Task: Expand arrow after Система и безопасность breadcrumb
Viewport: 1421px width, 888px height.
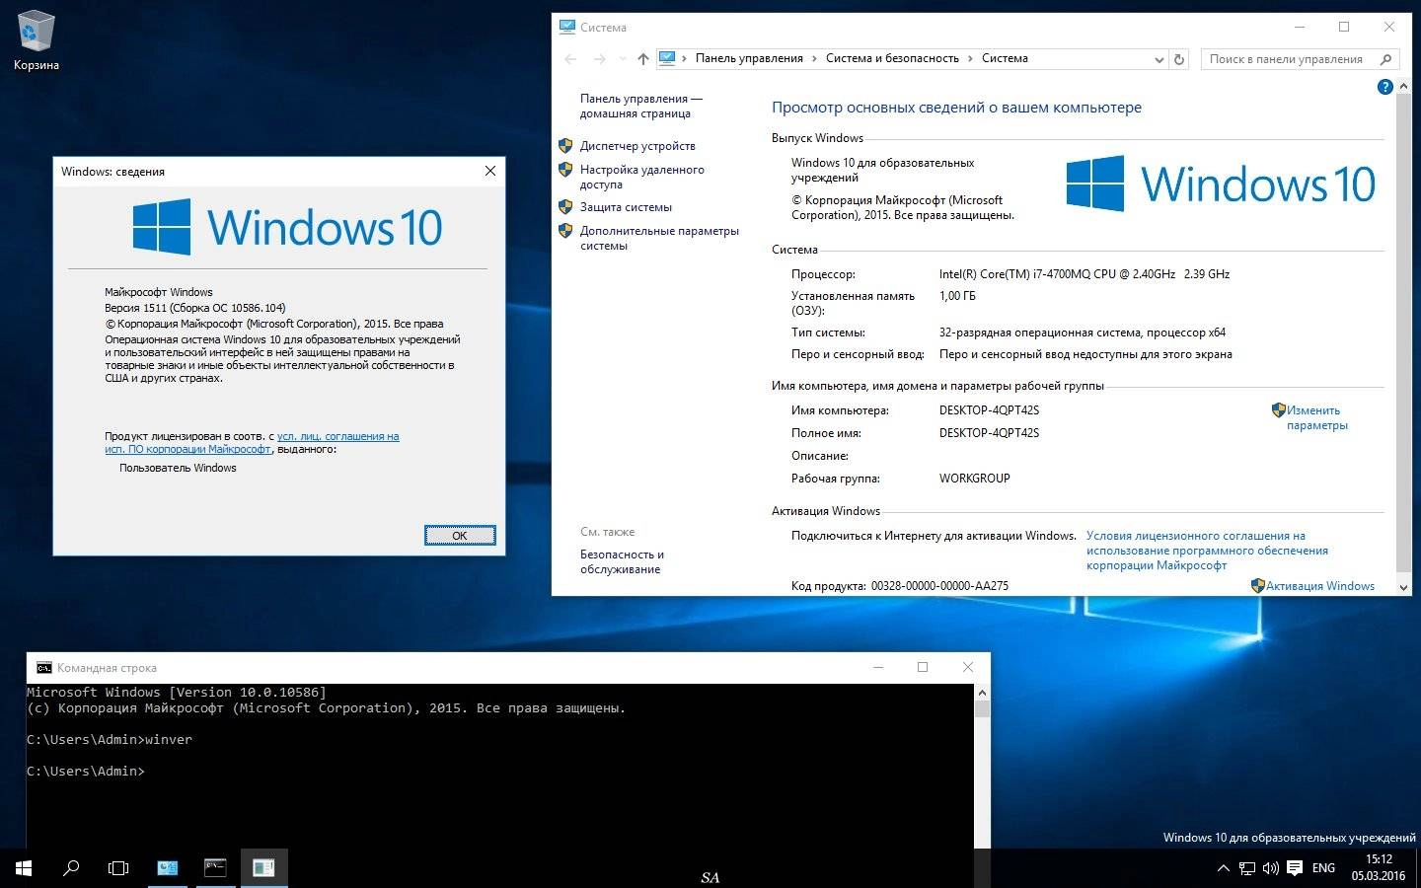Action: tap(971, 59)
